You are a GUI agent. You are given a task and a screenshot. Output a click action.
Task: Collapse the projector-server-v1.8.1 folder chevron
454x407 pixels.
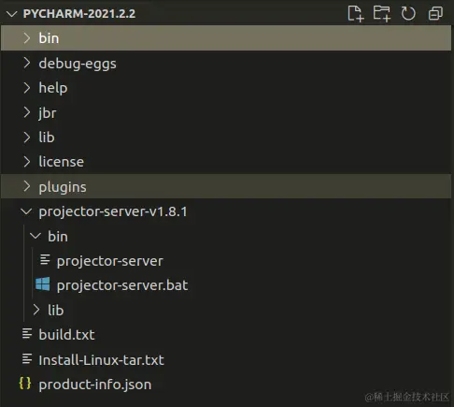point(26,211)
